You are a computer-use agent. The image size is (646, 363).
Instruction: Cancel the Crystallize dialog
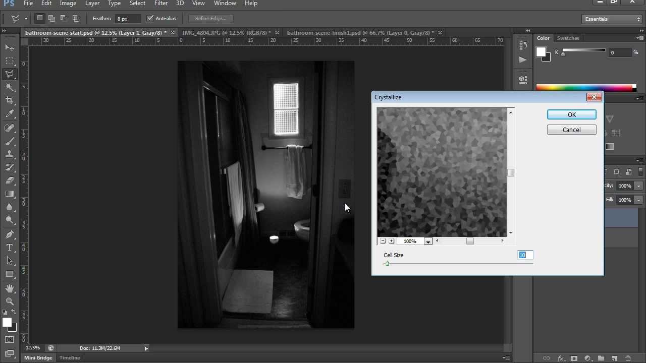[572, 130]
